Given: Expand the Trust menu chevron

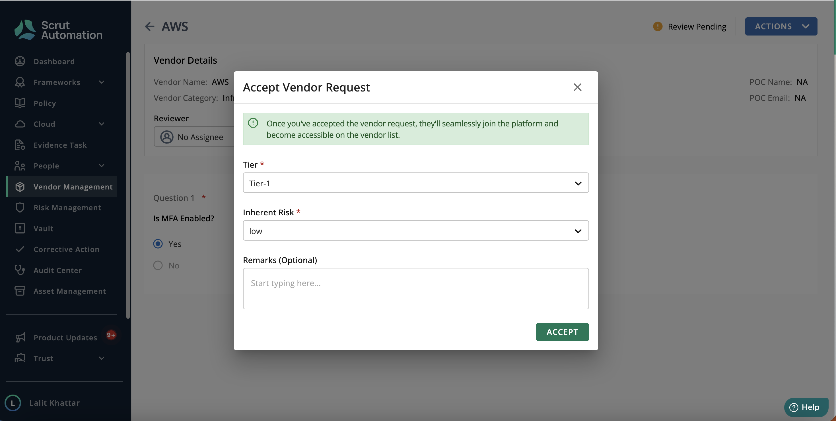Looking at the screenshot, I should [x=102, y=359].
